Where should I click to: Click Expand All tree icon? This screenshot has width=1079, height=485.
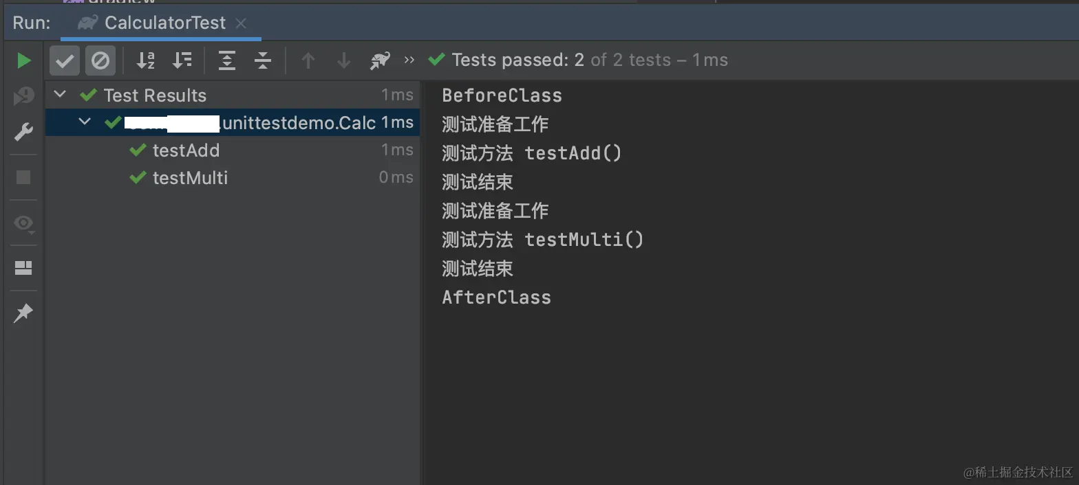pos(227,60)
